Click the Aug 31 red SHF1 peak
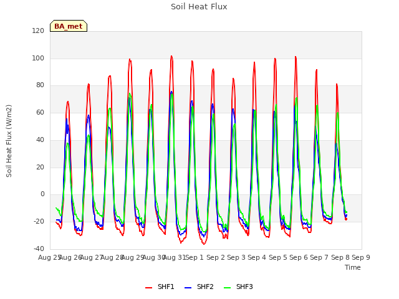This screenshot has width=399, height=299. [171, 56]
